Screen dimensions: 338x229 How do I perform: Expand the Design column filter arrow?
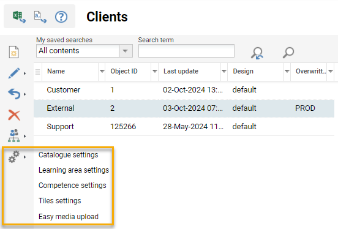[287, 71]
